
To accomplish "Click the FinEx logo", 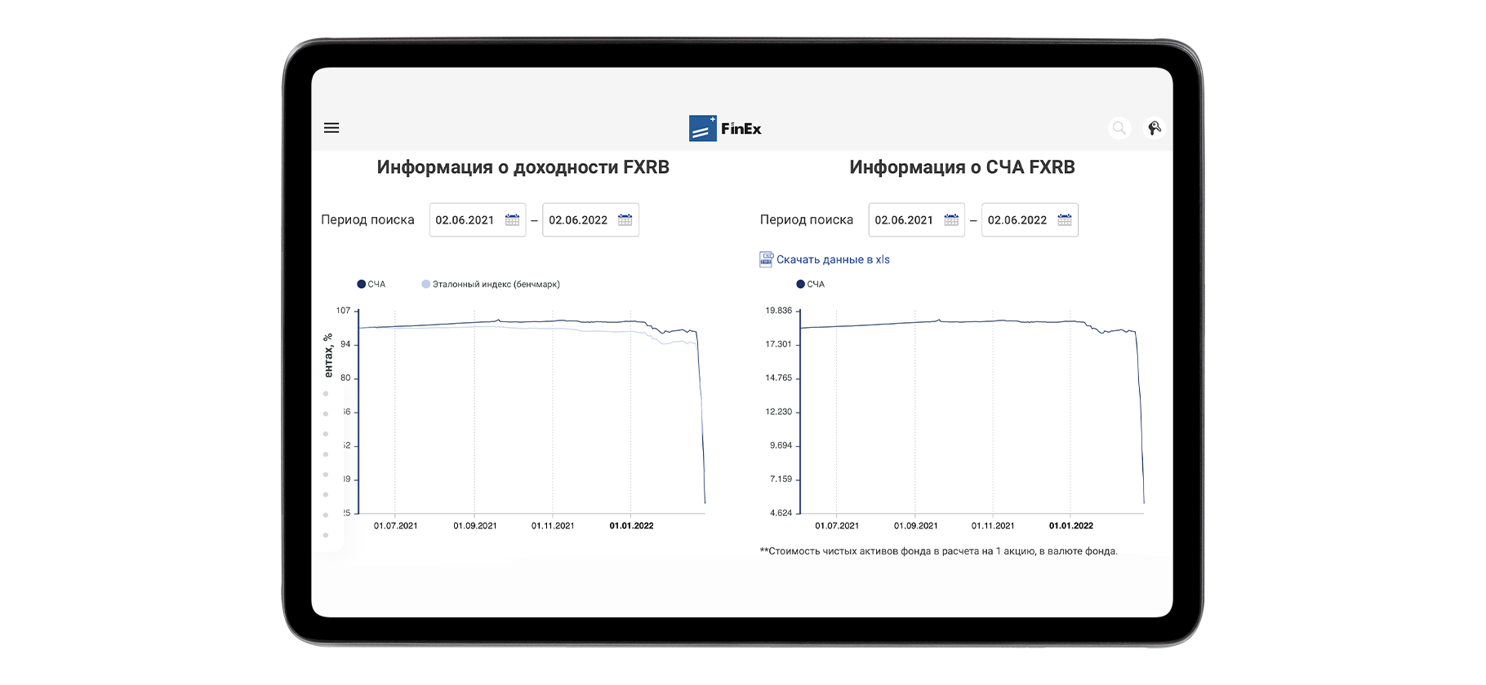I will pyautogui.click(x=725, y=128).
